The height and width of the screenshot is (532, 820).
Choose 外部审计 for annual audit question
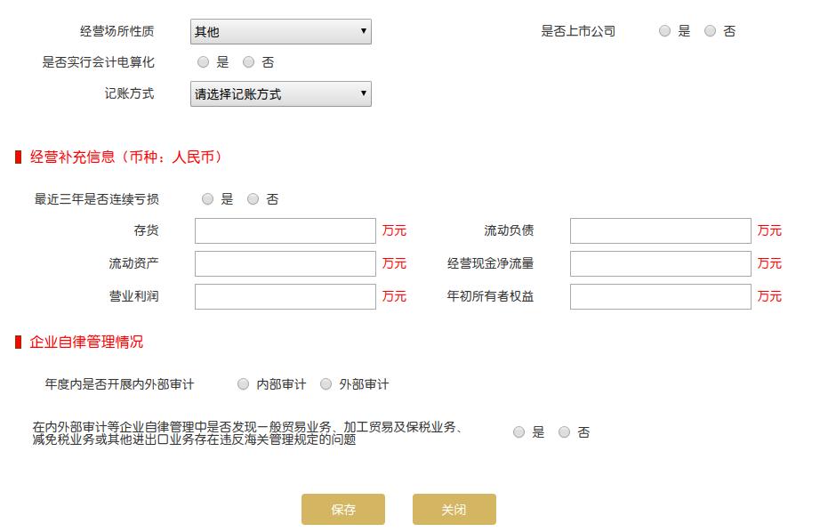click(x=325, y=385)
